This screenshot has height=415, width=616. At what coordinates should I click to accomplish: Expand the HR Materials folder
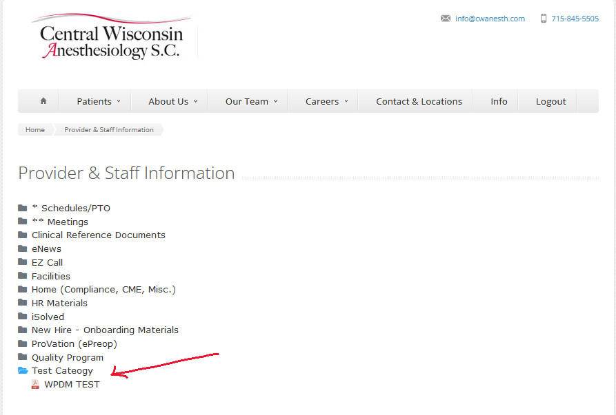pos(59,304)
